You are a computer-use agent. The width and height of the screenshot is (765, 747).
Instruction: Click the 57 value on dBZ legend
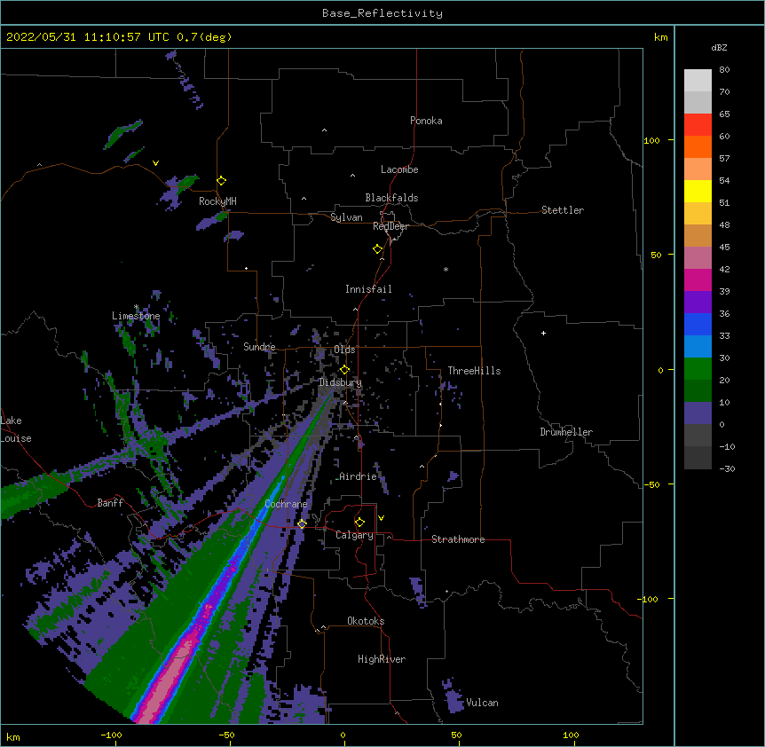[x=724, y=159]
